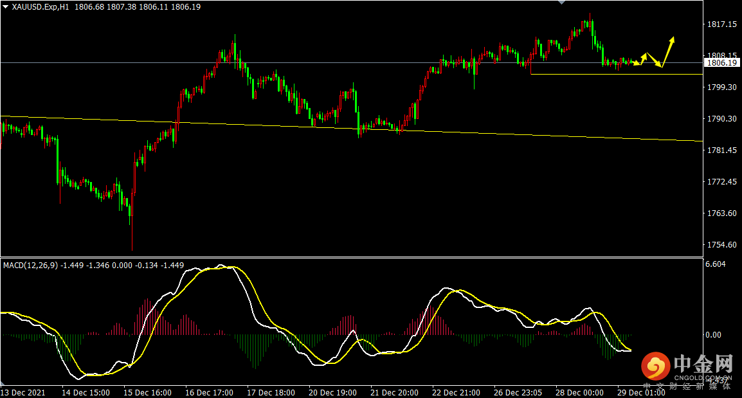Screen dimensions: 742x398
Task: Select the gray chart shift marker at top
Action: point(562,3)
